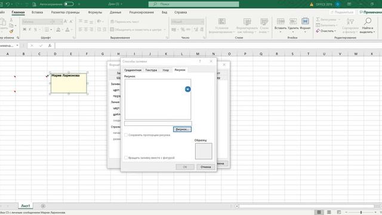Add a new sheet with plus icon
Screen dimensions: 382x215
tap(43, 206)
